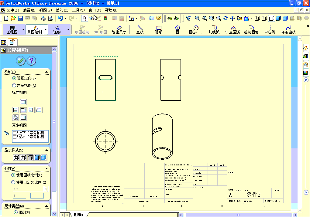The width and height of the screenshot is (310, 217).
Task: Open a file with the folder icon
Action: click(x=13, y=19)
